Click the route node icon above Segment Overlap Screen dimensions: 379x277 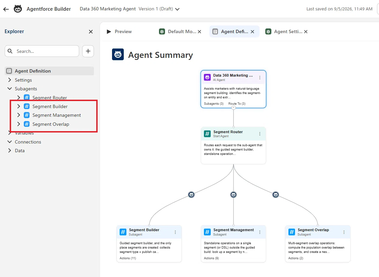pos(276,195)
